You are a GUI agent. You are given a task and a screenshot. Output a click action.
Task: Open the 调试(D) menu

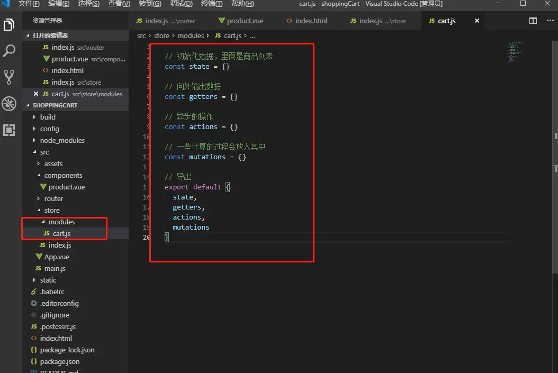point(181,4)
